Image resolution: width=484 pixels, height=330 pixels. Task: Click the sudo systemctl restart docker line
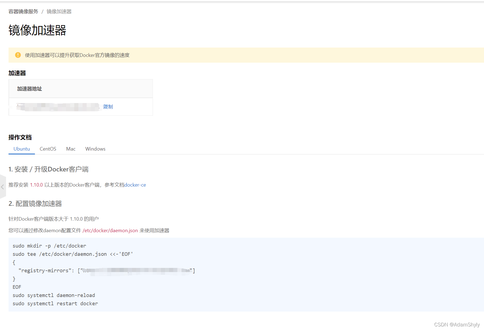55,304
